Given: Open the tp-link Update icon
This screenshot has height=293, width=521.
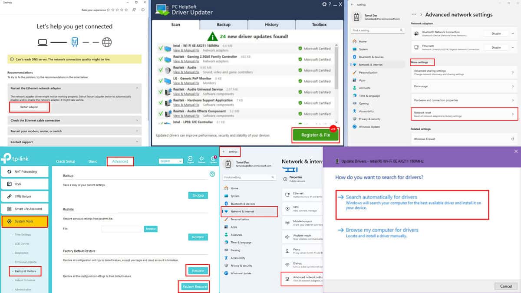Looking at the screenshot, I should click(213, 160).
